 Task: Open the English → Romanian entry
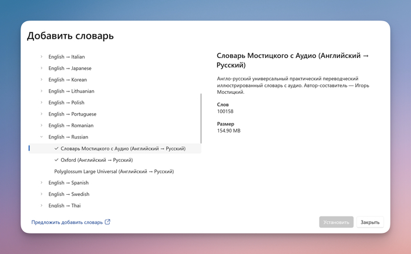[x=71, y=126]
